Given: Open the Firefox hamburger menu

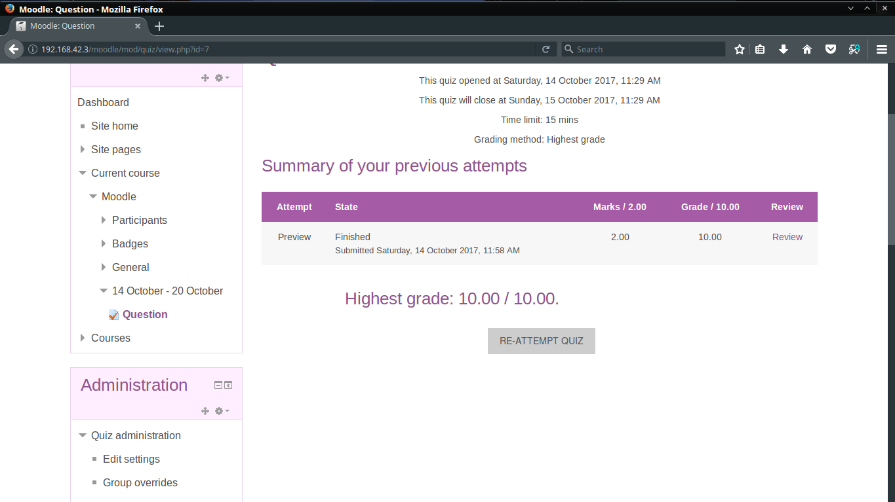Looking at the screenshot, I should [882, 48].
